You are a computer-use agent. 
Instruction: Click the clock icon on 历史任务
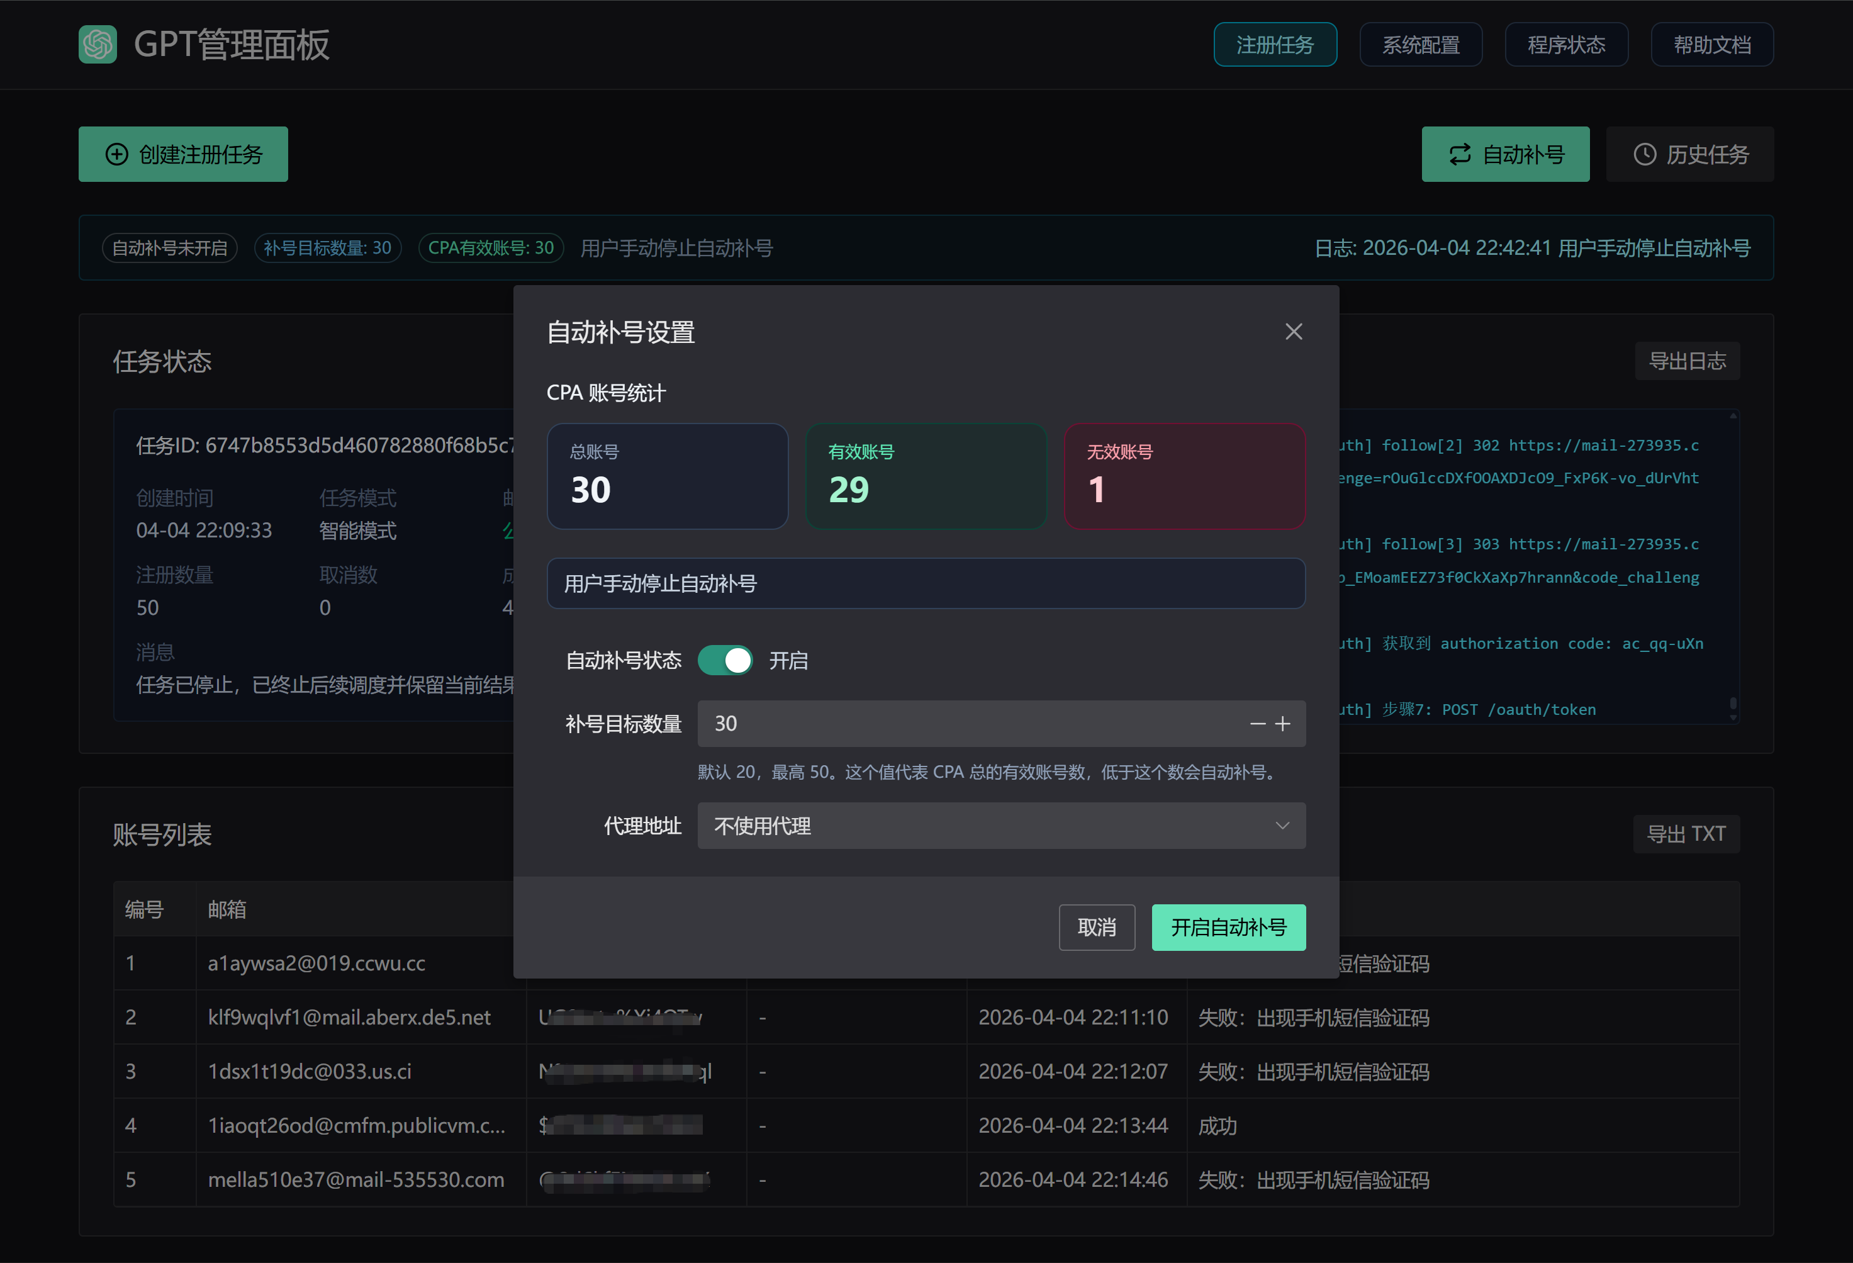(1644, 155)
